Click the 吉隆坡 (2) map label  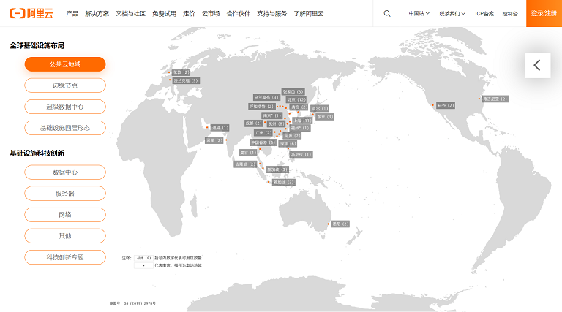point(245,164)
